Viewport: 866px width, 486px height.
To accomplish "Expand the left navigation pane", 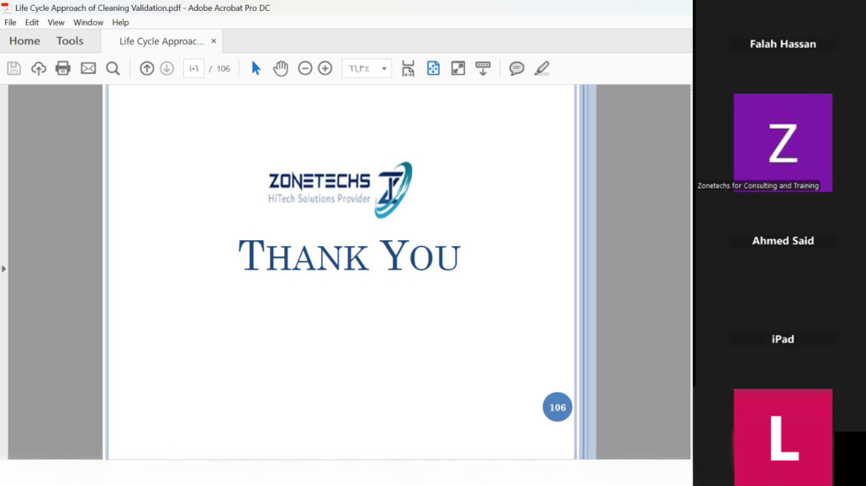I will 3,269.
